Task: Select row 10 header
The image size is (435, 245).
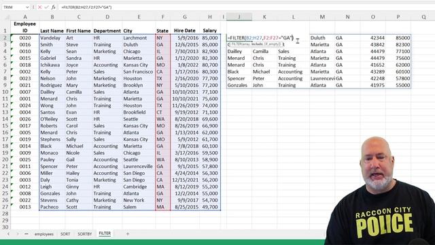Action: click(x=5, y=92)
